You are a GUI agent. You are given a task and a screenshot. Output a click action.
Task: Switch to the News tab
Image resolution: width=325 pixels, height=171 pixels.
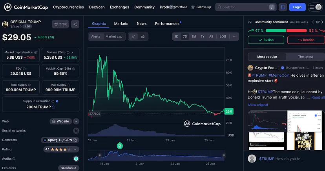pos(142,24)
